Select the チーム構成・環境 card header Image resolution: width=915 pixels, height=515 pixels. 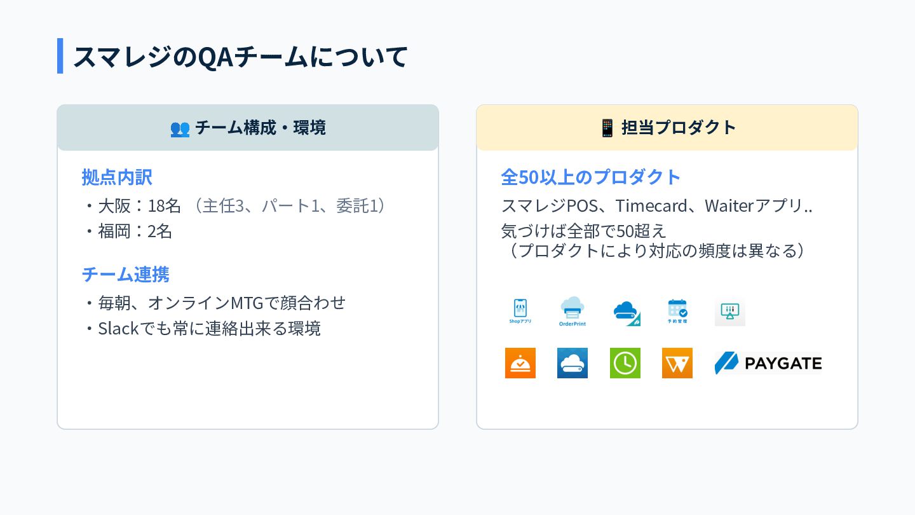[x=248, y=128]
